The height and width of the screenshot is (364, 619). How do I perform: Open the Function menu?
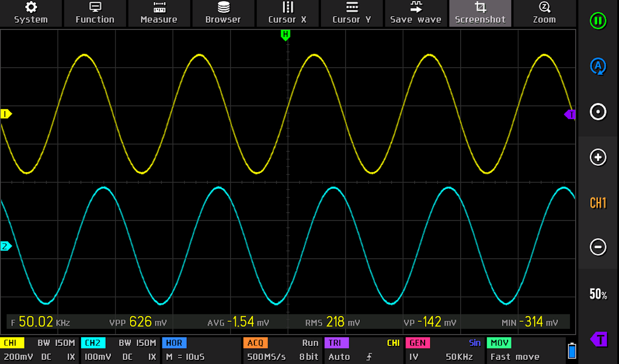[x=95, y=13]
